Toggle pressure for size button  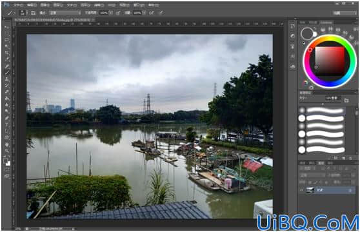click(x=161, y=13)
